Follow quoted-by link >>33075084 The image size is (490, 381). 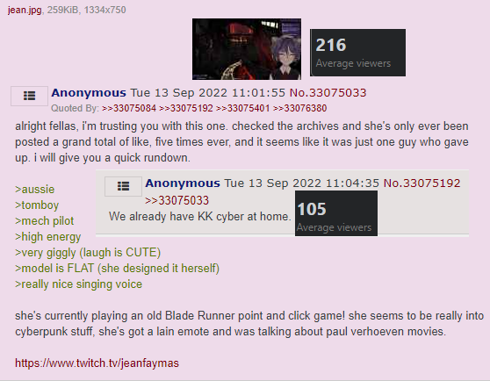(129, 108)
